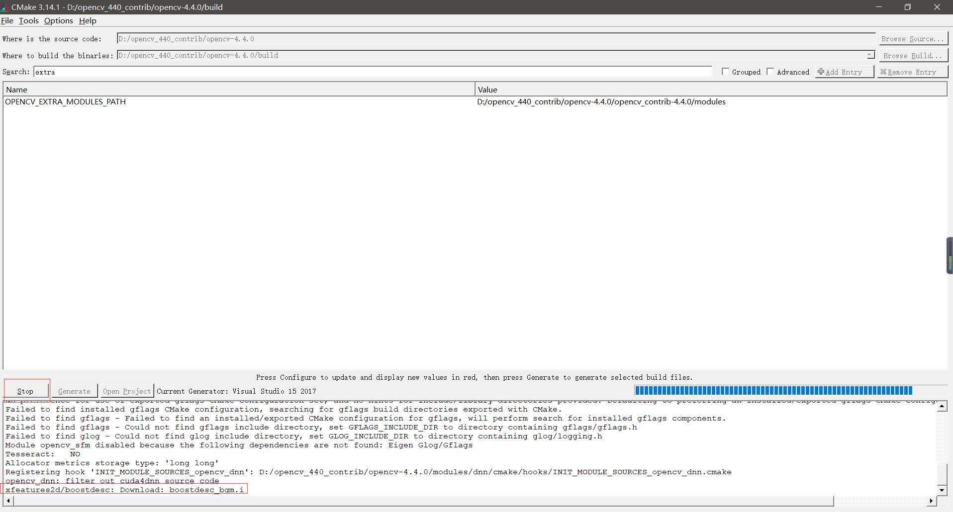The width and height of the screenshot is (953, 512).
Task: Enable the Advanced checkbox
Action: tap(770, 71)
